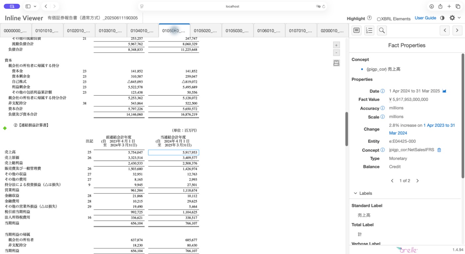Enable the XBRL Elements checkbox
465x254 pixels.
[379, 19]
